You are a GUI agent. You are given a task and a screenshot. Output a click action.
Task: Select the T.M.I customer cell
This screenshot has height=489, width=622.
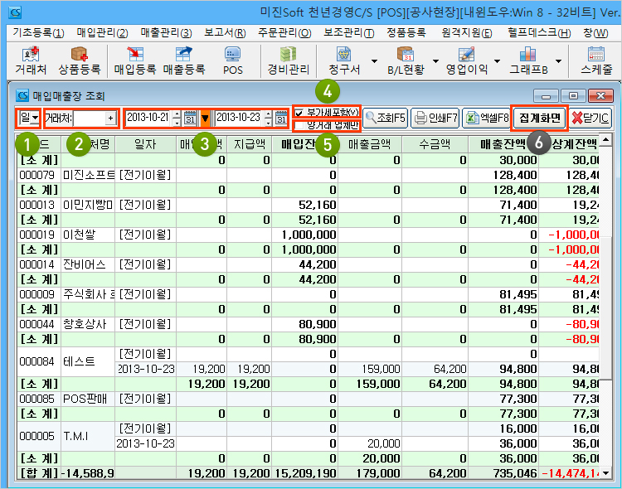(88, 436)
